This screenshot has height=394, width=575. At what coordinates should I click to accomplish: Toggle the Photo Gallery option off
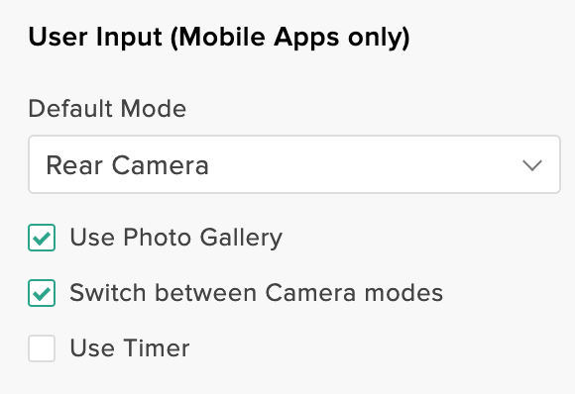click(42, 238)
